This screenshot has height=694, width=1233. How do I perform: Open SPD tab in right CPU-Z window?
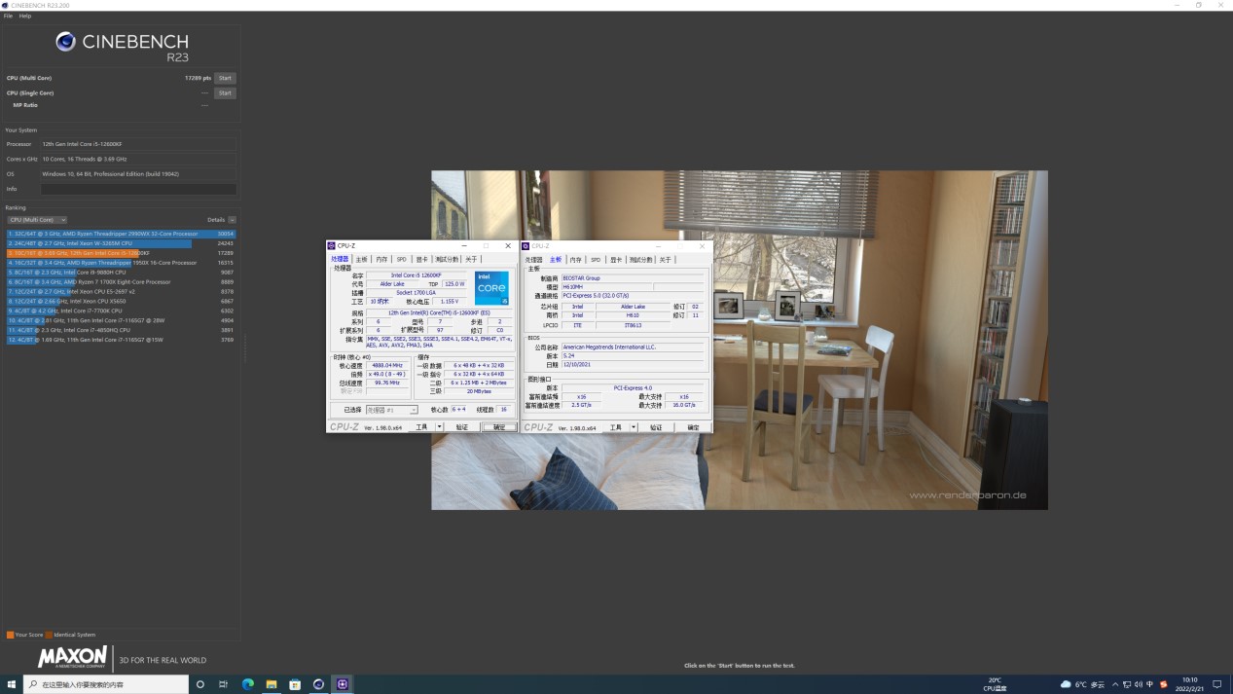(596, 260)
